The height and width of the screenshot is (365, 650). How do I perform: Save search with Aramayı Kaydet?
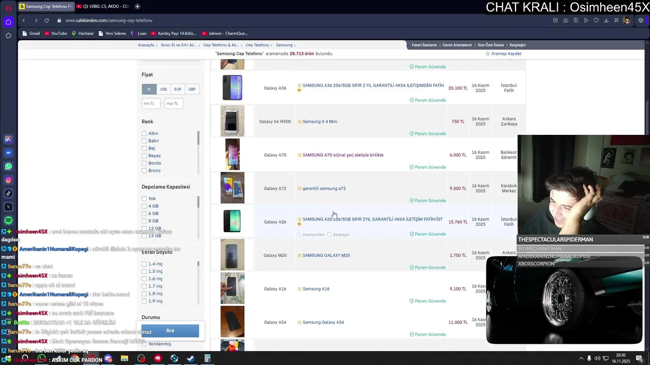tap(503, 54)
